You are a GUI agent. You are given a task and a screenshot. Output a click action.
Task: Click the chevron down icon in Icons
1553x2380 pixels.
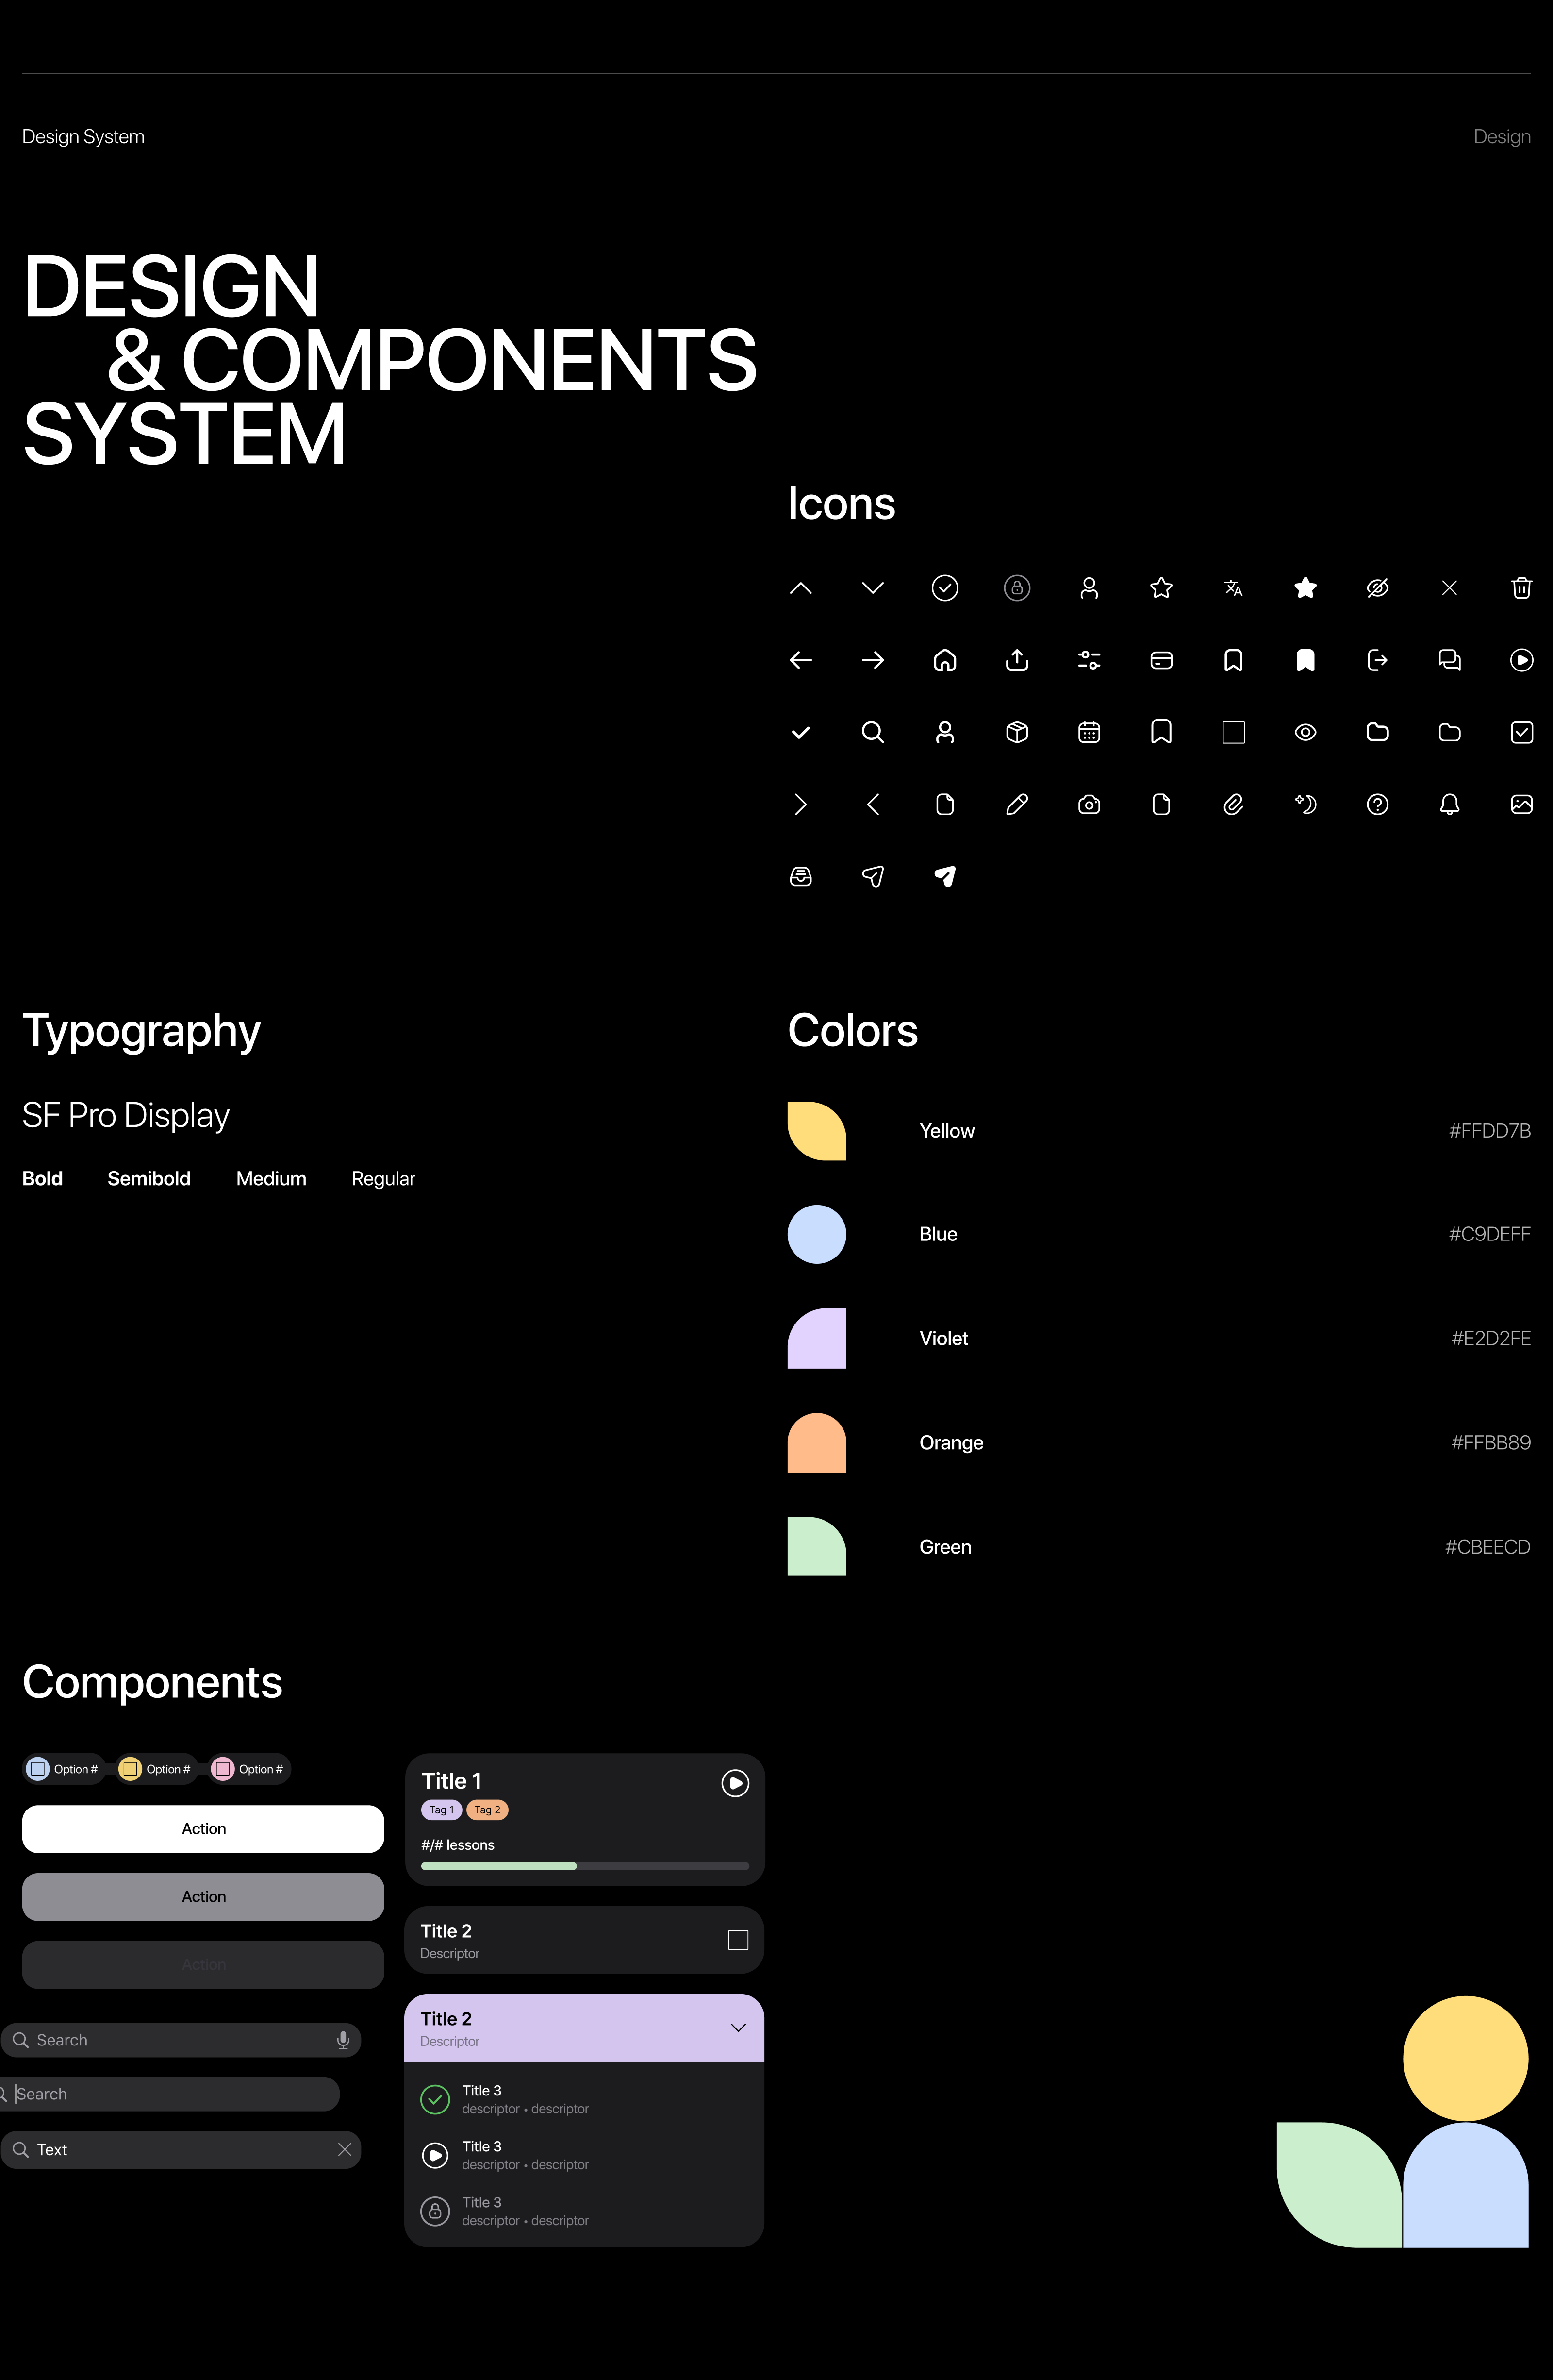click(873, 588)
